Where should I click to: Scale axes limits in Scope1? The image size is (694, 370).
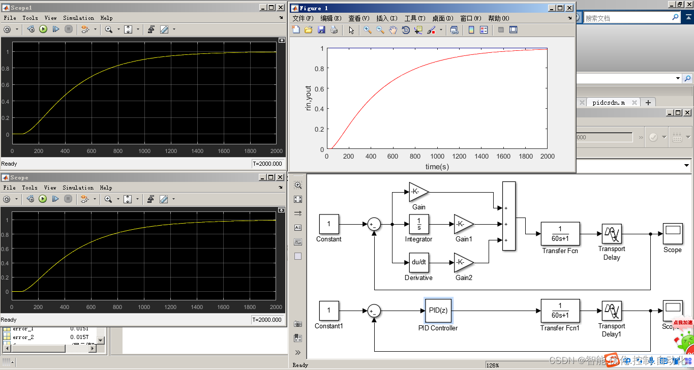(x=128, y=29)
